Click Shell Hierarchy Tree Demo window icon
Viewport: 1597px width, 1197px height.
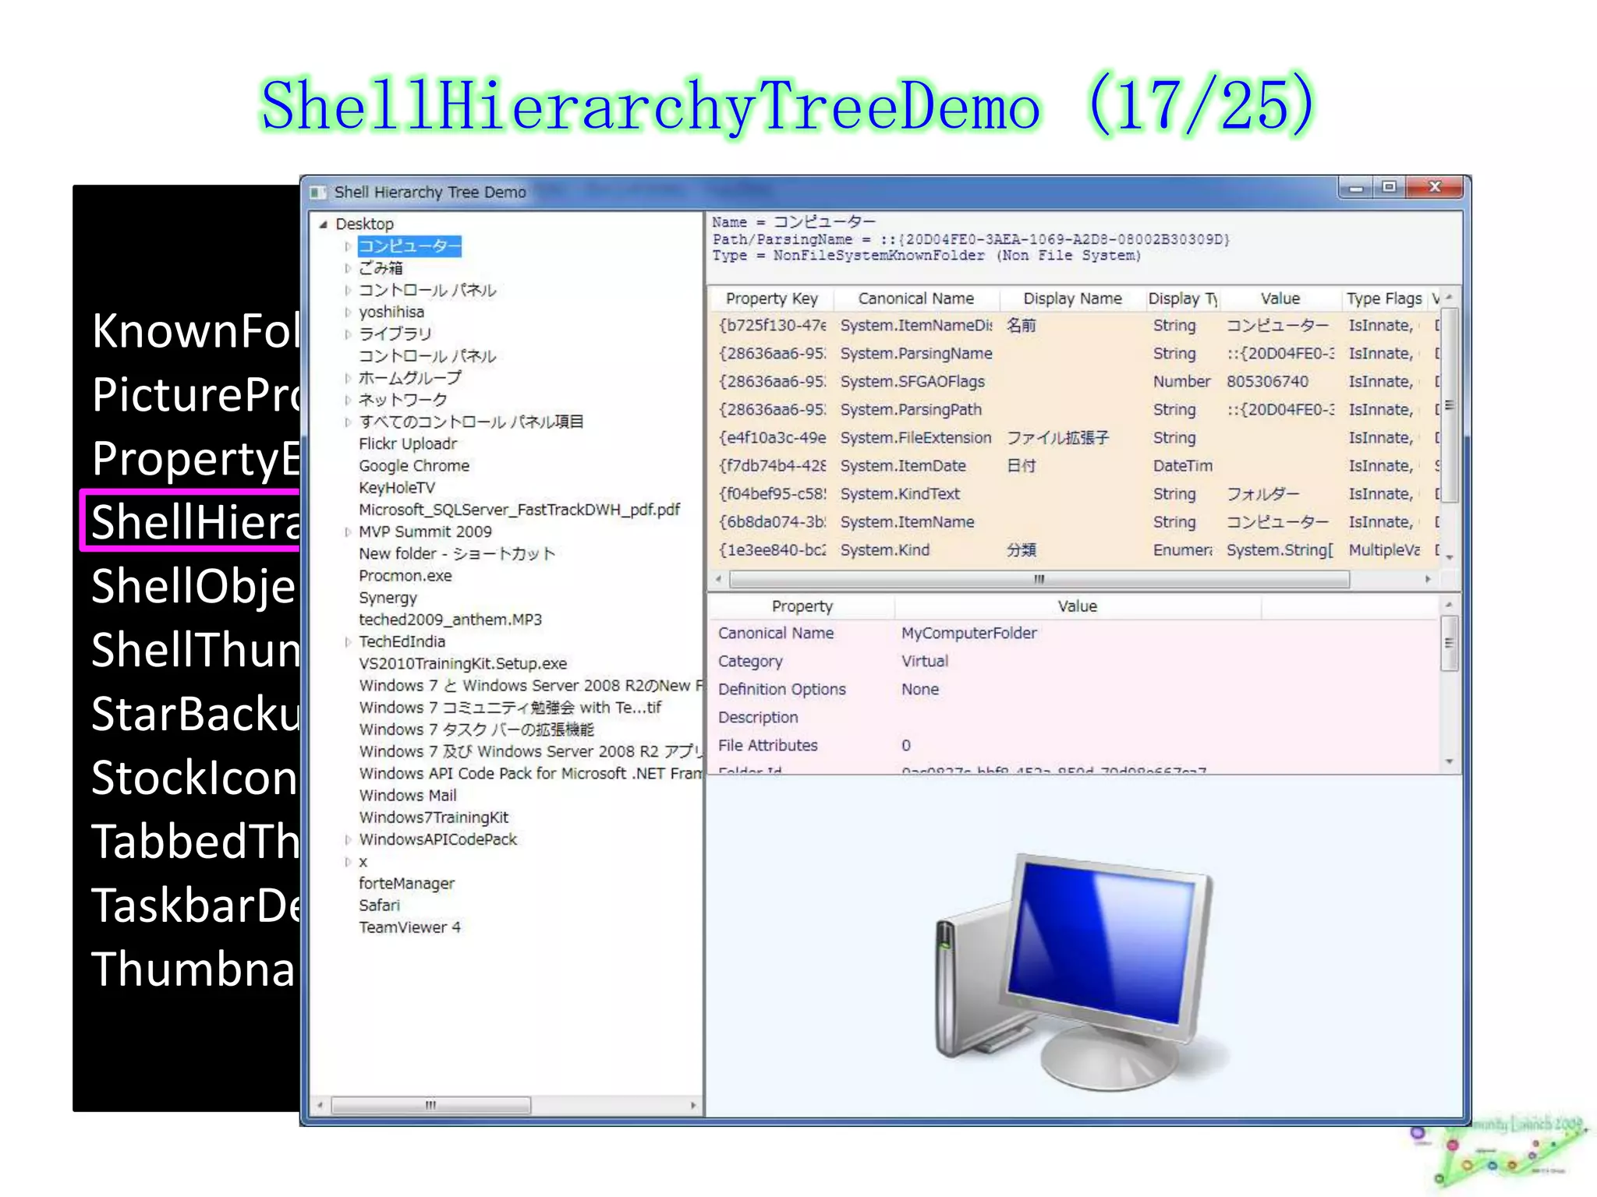(x=317, y=192)
